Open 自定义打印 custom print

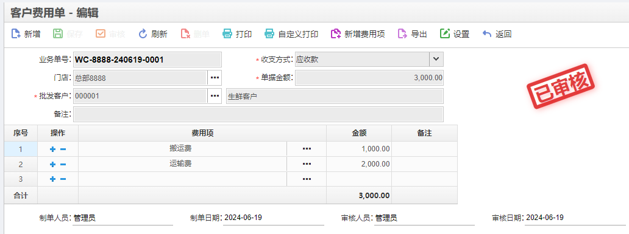tap(291, 34)
